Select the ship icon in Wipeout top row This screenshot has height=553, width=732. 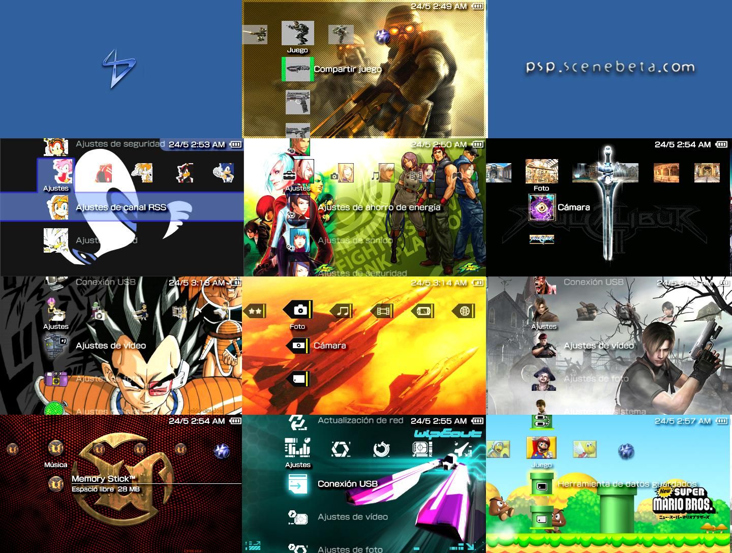[463, 450]
